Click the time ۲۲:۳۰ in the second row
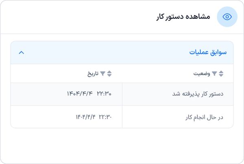Viewport: 244px width, 164px height. point(105,117)
